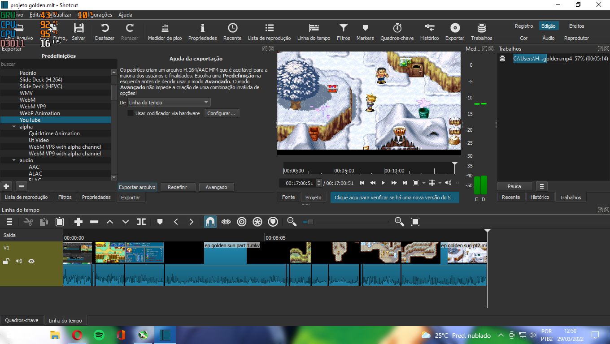Click the Desfazer undo button
The image size is (610, 344).
pos(105,32)
